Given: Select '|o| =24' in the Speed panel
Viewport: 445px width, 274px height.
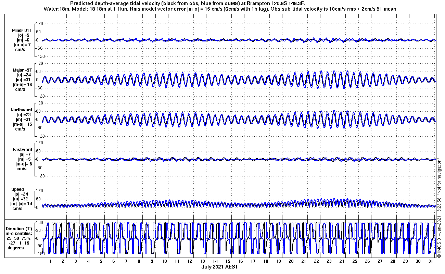Looking at the screenshot, I should (21, 194).
